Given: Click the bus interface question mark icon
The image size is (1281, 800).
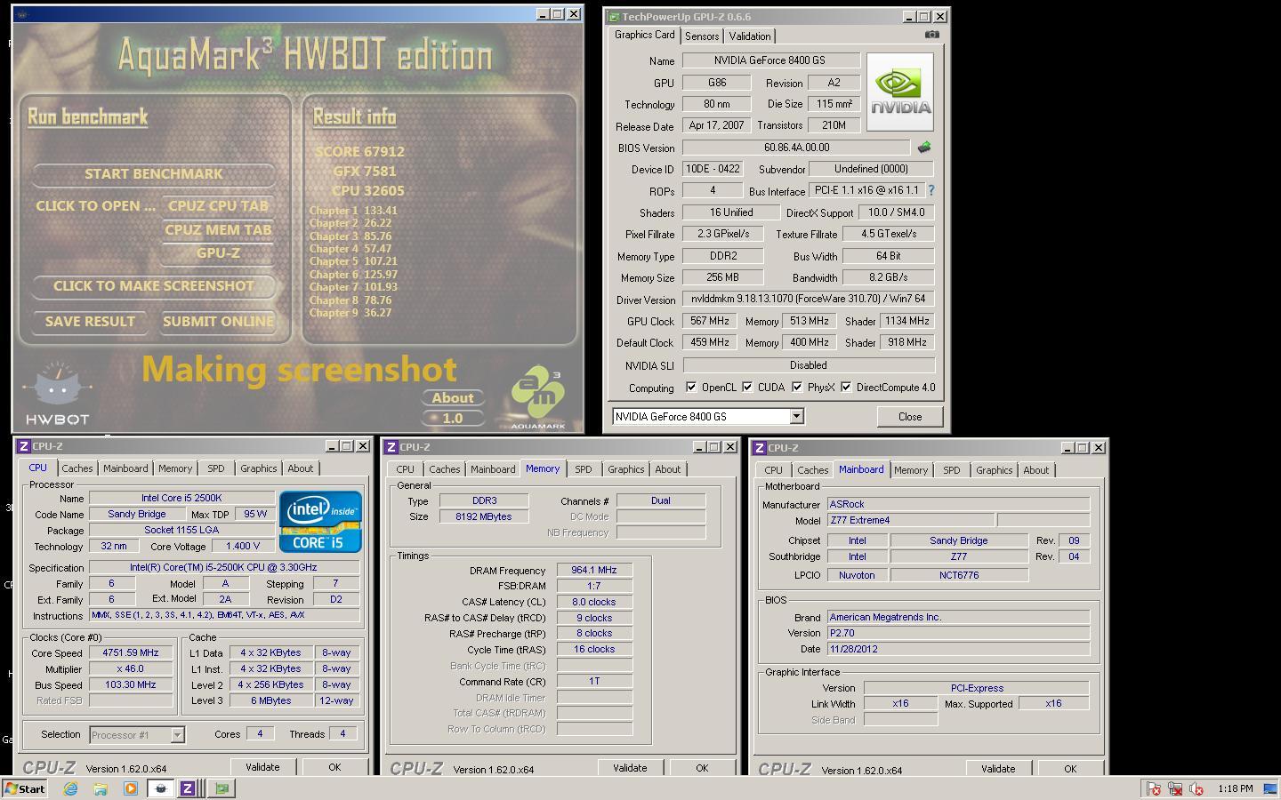Looking at the screenshot, I should [x=931, y=190].
